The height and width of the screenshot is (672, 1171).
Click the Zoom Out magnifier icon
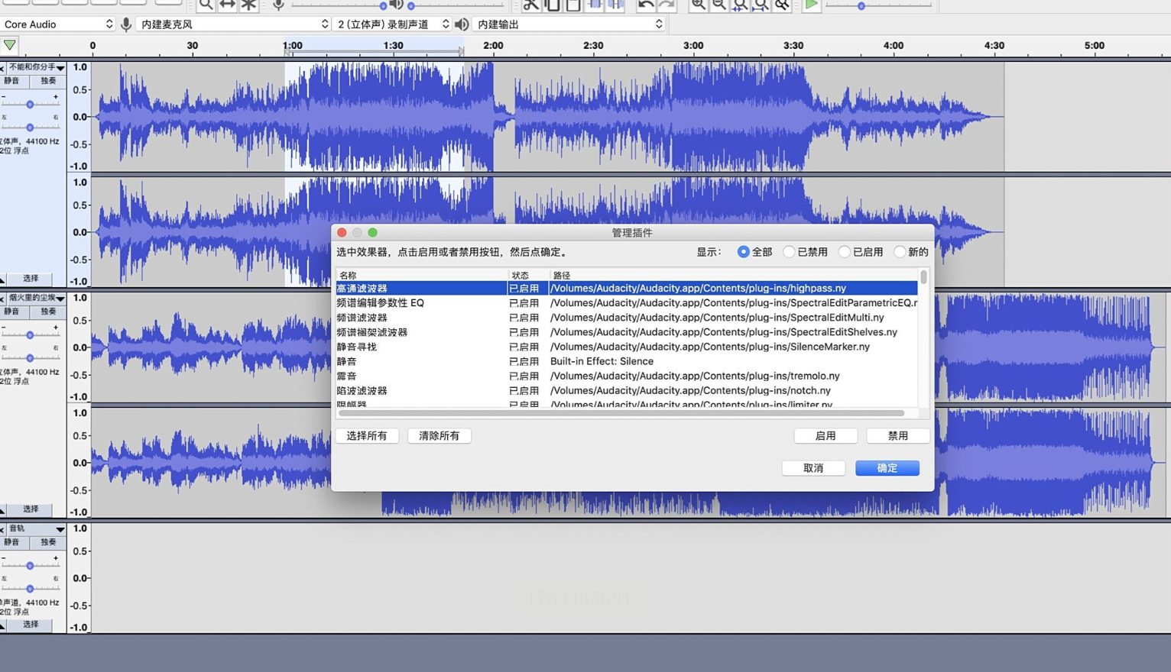pos(719,5)
